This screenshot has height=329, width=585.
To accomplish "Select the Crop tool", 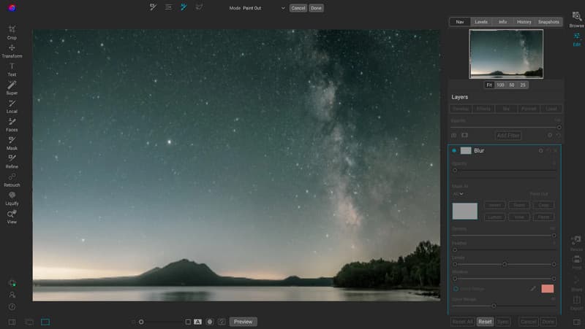I will pyautogui.click(x=12, y=32).
